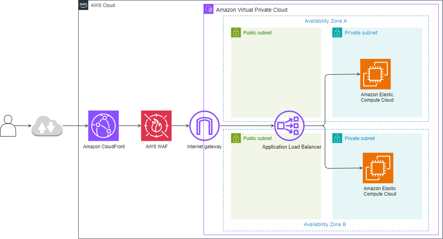Select the EC2 icon in Availability Zone B

[x=378, y=168]
